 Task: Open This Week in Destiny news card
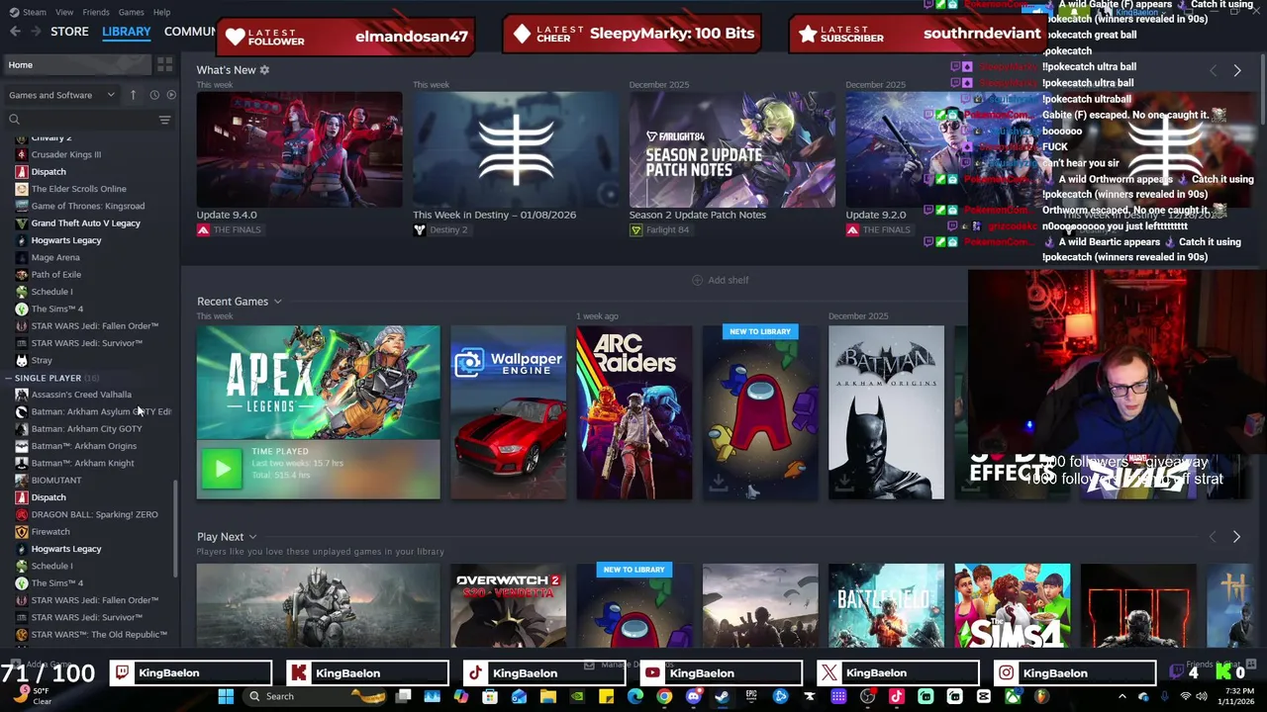click(516, 149)
